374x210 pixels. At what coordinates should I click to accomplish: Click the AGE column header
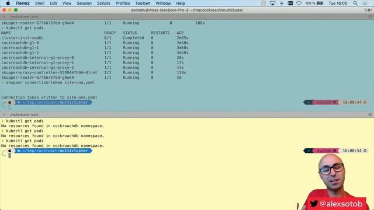coord(180,33)
